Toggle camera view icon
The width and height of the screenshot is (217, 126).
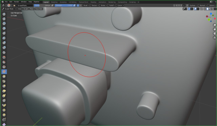pyautogui.click(x=215, y=34)
